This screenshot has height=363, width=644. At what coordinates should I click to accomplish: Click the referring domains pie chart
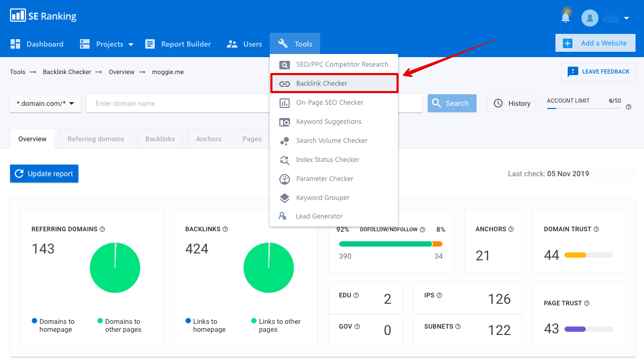(115, 268)
